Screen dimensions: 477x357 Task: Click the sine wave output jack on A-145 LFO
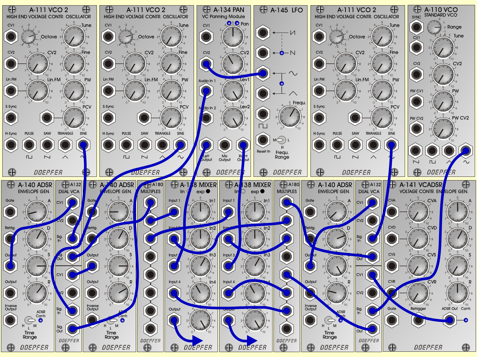click(x=263, y=74)
